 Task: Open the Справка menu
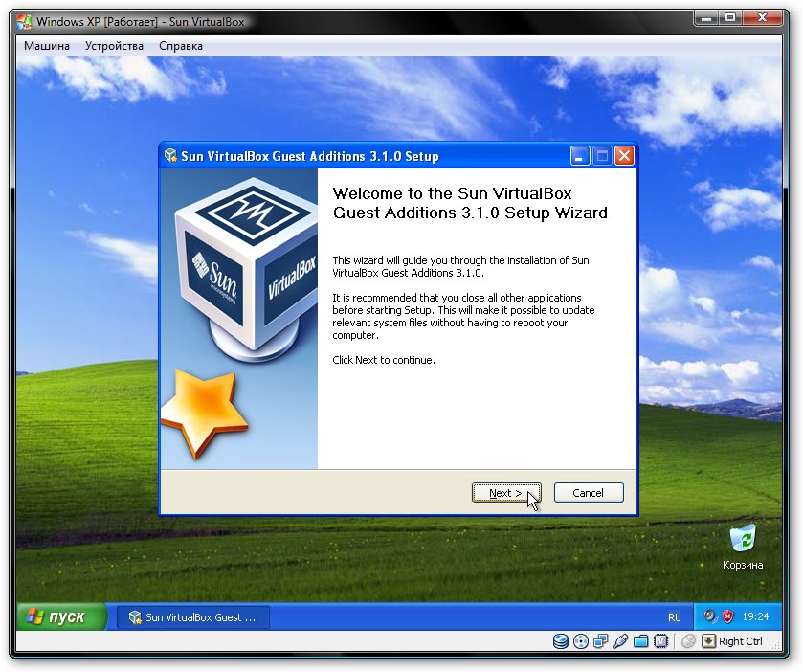(181, 46)
